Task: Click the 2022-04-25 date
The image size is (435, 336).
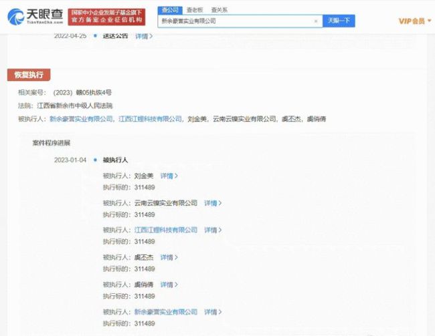Action: [70, 35]
